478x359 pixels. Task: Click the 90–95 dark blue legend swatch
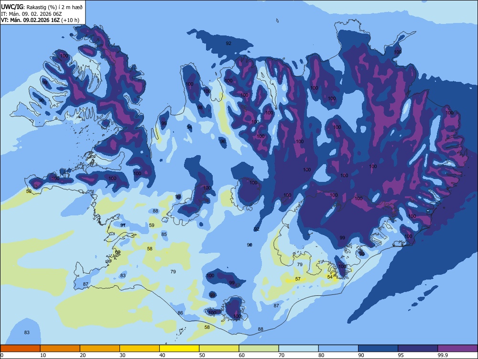point(378,348)
